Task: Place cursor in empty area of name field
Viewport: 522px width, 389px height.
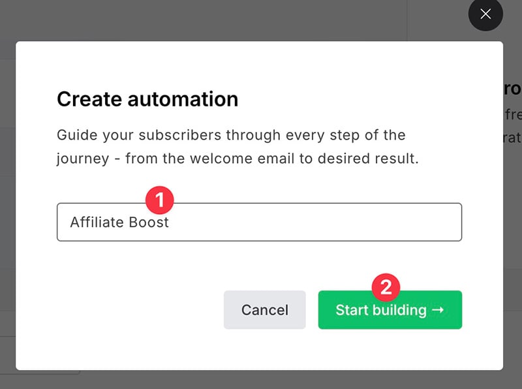Action: tap(326, 223)
